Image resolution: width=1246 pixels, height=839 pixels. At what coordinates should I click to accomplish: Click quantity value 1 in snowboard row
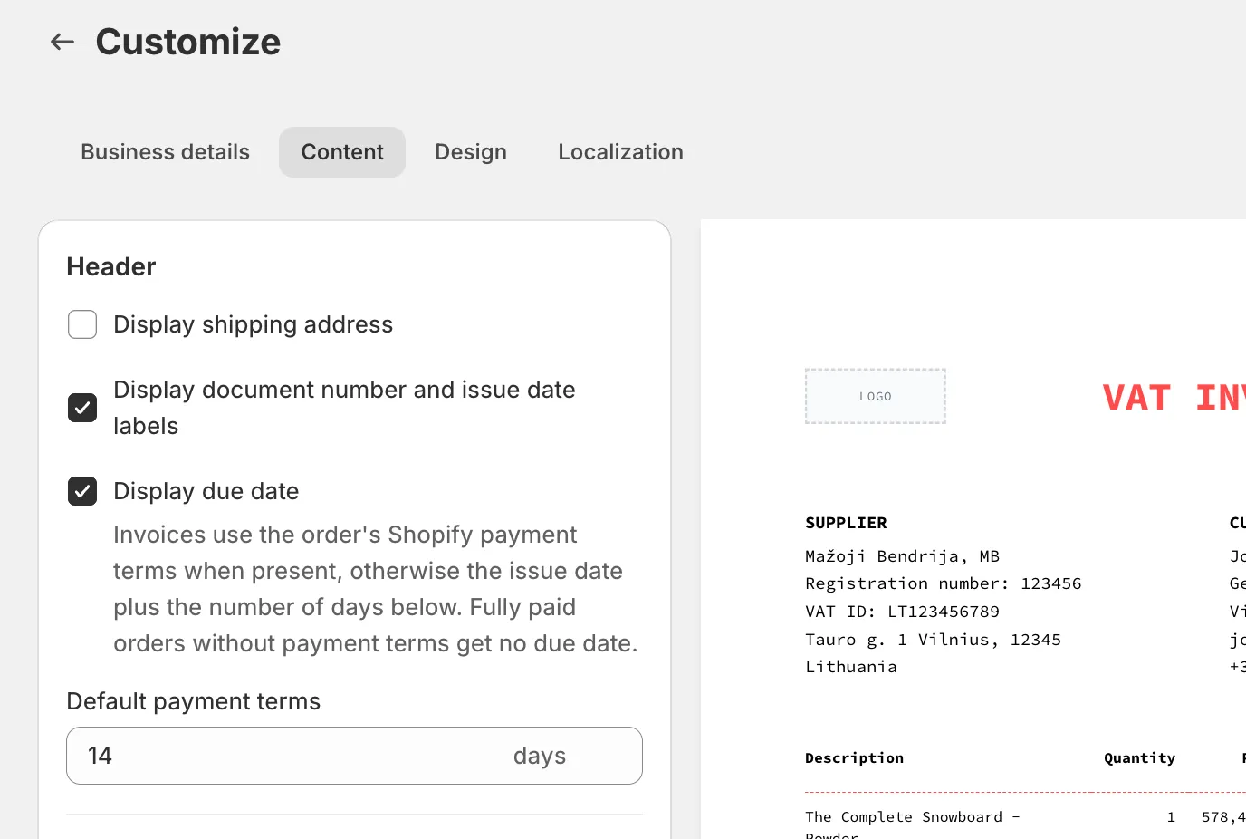pos(1171,817)
